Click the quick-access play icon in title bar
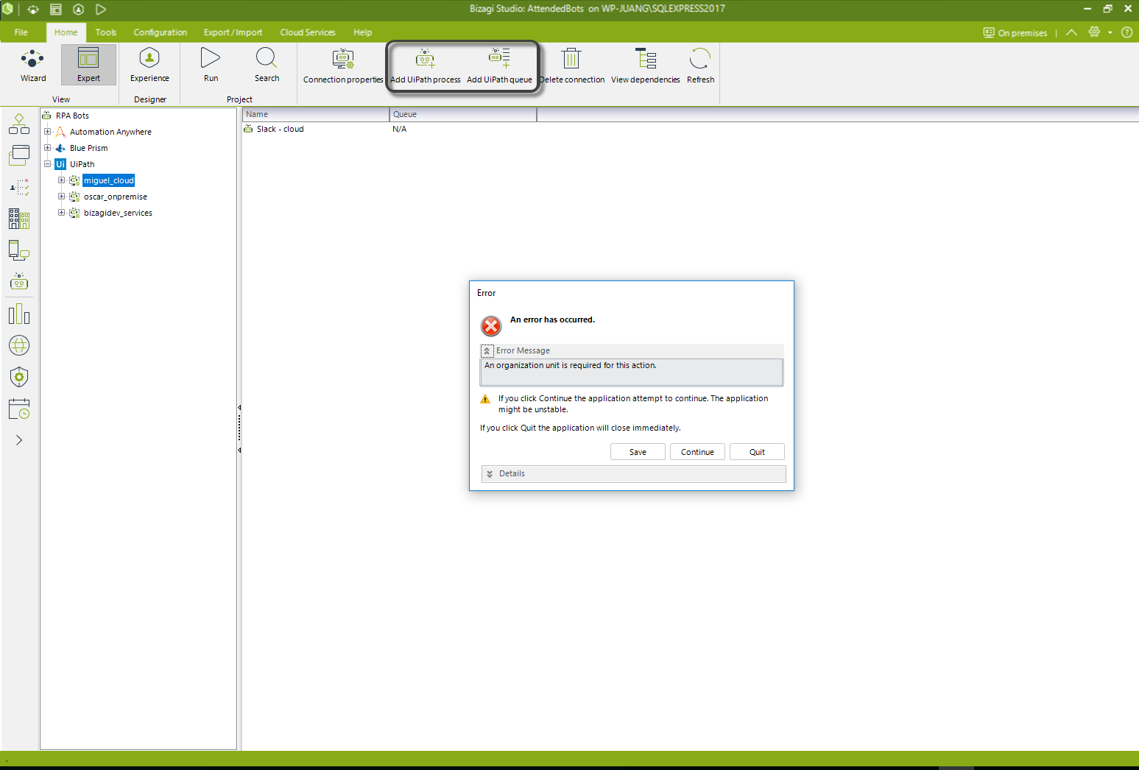Viewport: 1139px width, 770px height. point(101,9)
